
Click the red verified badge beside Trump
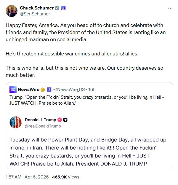point(59,120)
